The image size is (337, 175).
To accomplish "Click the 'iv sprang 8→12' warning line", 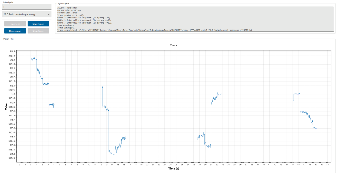I will (84, 22).
